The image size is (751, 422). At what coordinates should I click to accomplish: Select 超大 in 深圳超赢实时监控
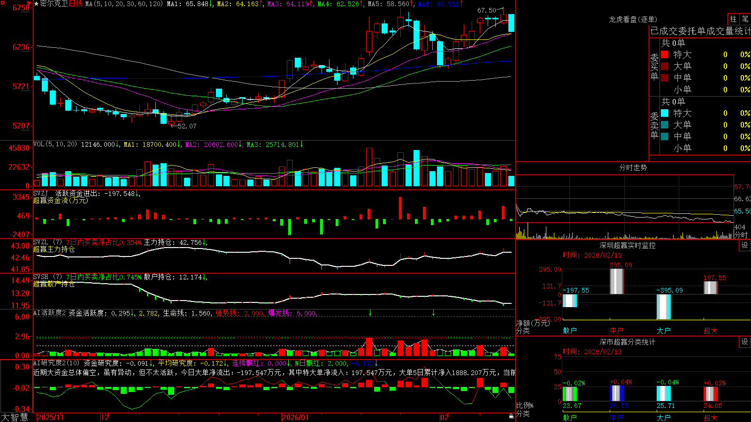click(x=711, y=331)
